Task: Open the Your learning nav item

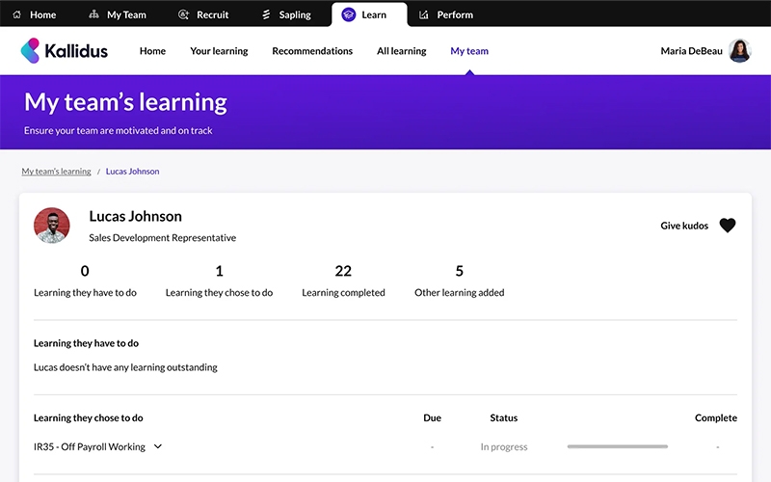Action: tap(219, 51)
